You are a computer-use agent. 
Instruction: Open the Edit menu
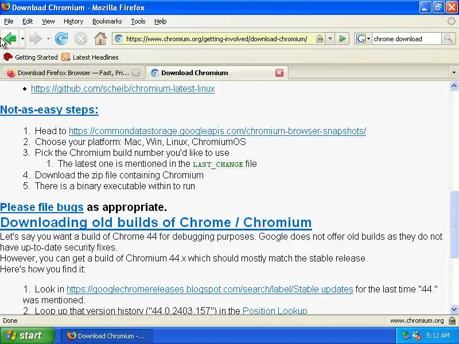(28, 21)
